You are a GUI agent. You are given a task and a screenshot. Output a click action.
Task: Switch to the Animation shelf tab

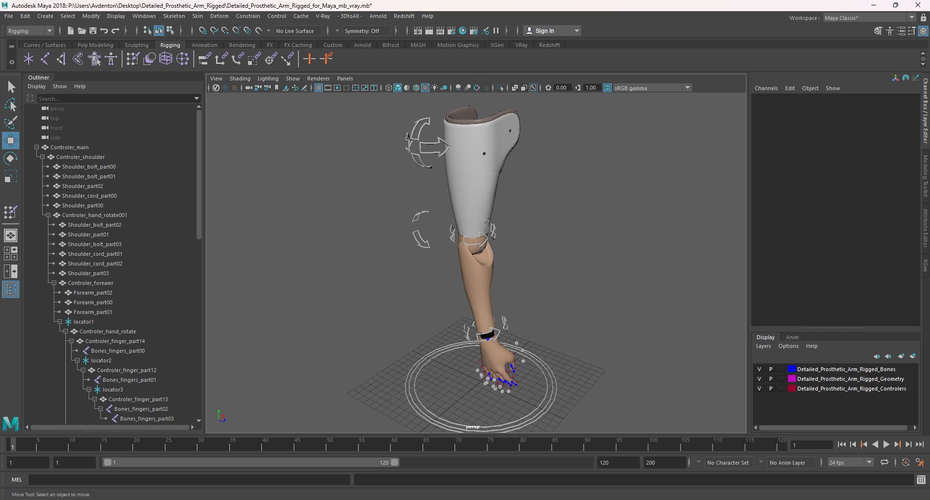point(204,45)
